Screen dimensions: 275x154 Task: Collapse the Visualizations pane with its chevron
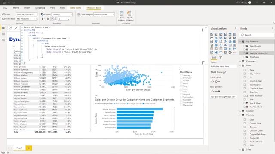coord(235,28)
